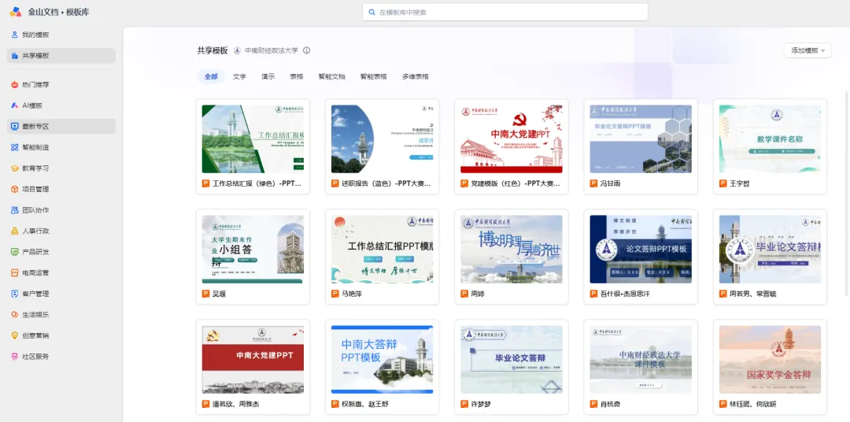Open the 党建模板（红色） template thumbnail
The width and height of the screenshot is (850, 422).
click(x=512, y=139)
